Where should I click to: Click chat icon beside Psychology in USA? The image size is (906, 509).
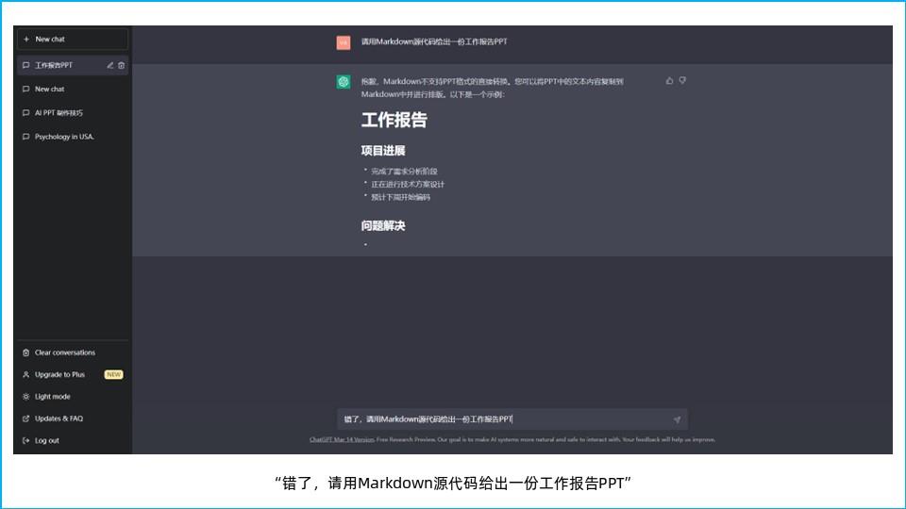point(26,137)
